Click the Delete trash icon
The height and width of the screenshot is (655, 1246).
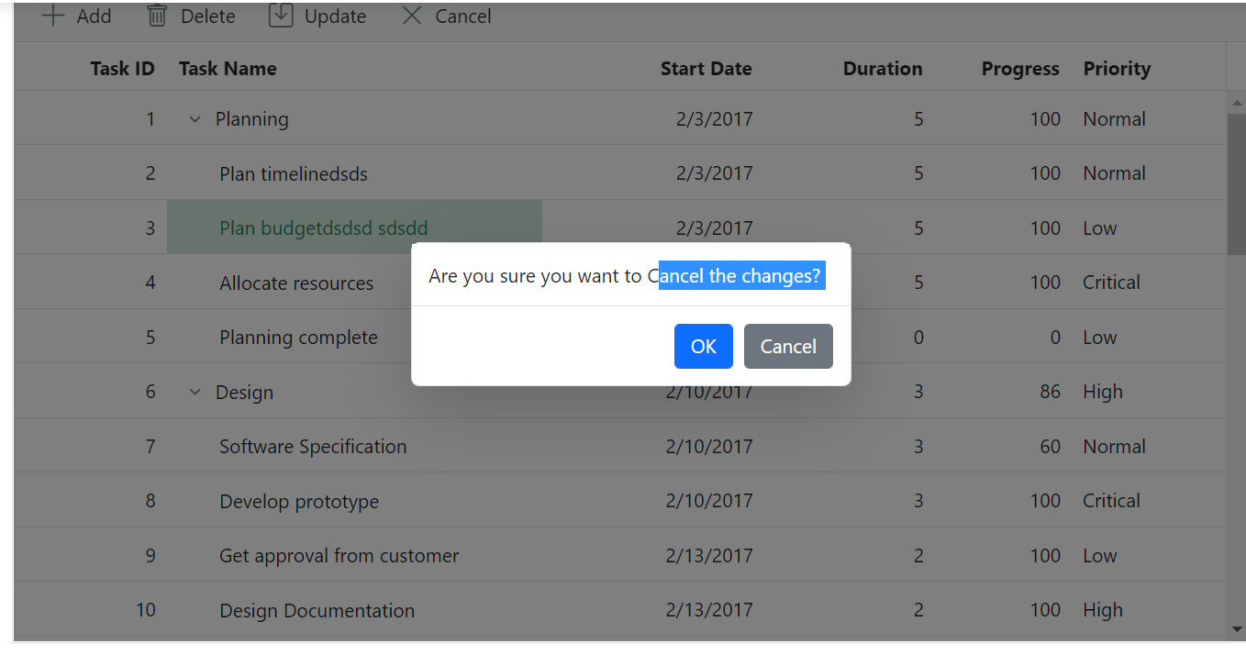pos(158,16)
